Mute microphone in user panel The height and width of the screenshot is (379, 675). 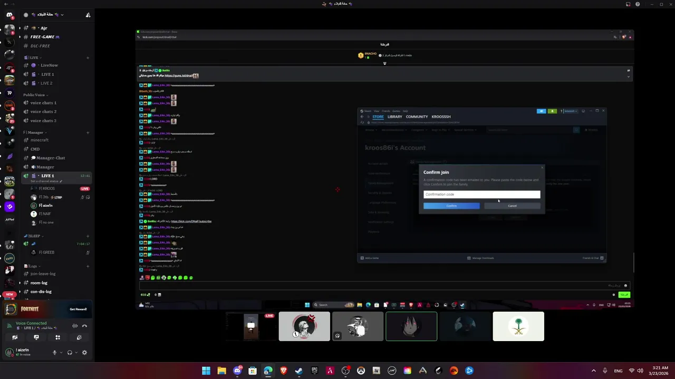pyautogui.click(x=54, y=353)
